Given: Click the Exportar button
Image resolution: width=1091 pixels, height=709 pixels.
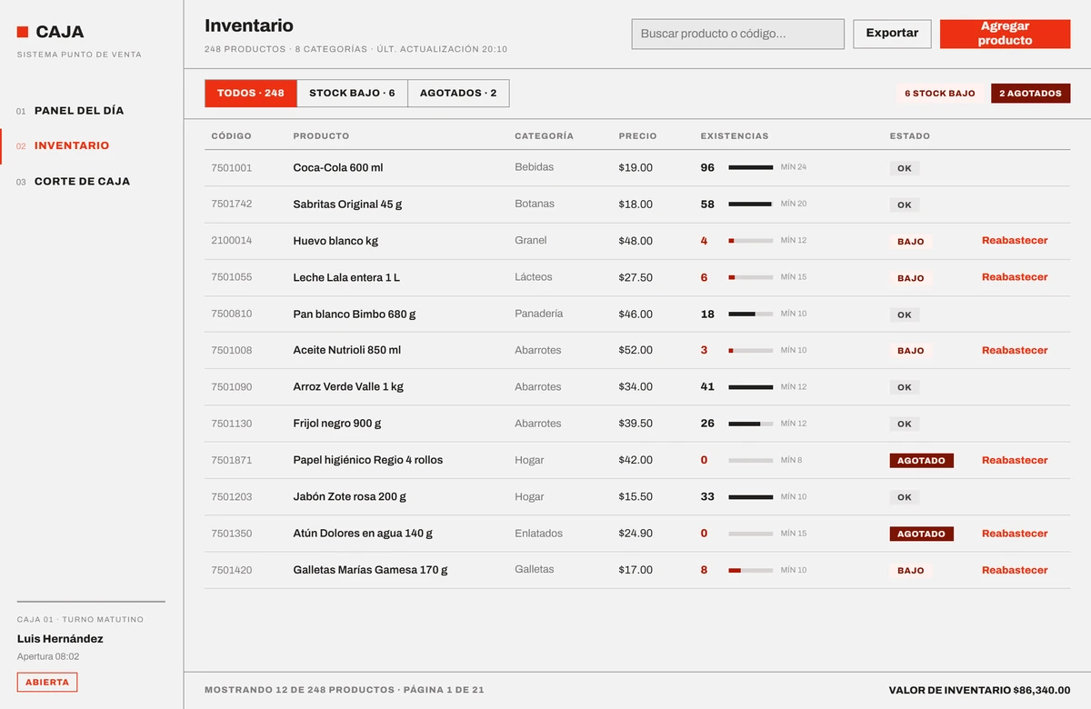Looking at the screenshot, I should pos(892,34).
